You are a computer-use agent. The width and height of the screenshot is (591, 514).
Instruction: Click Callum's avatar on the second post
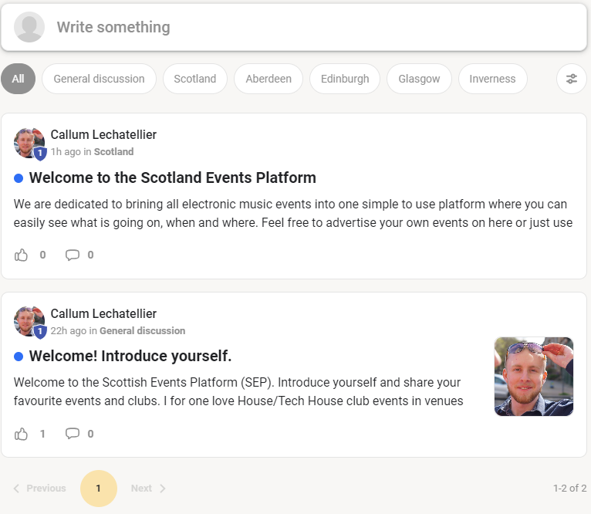[29, 322]
